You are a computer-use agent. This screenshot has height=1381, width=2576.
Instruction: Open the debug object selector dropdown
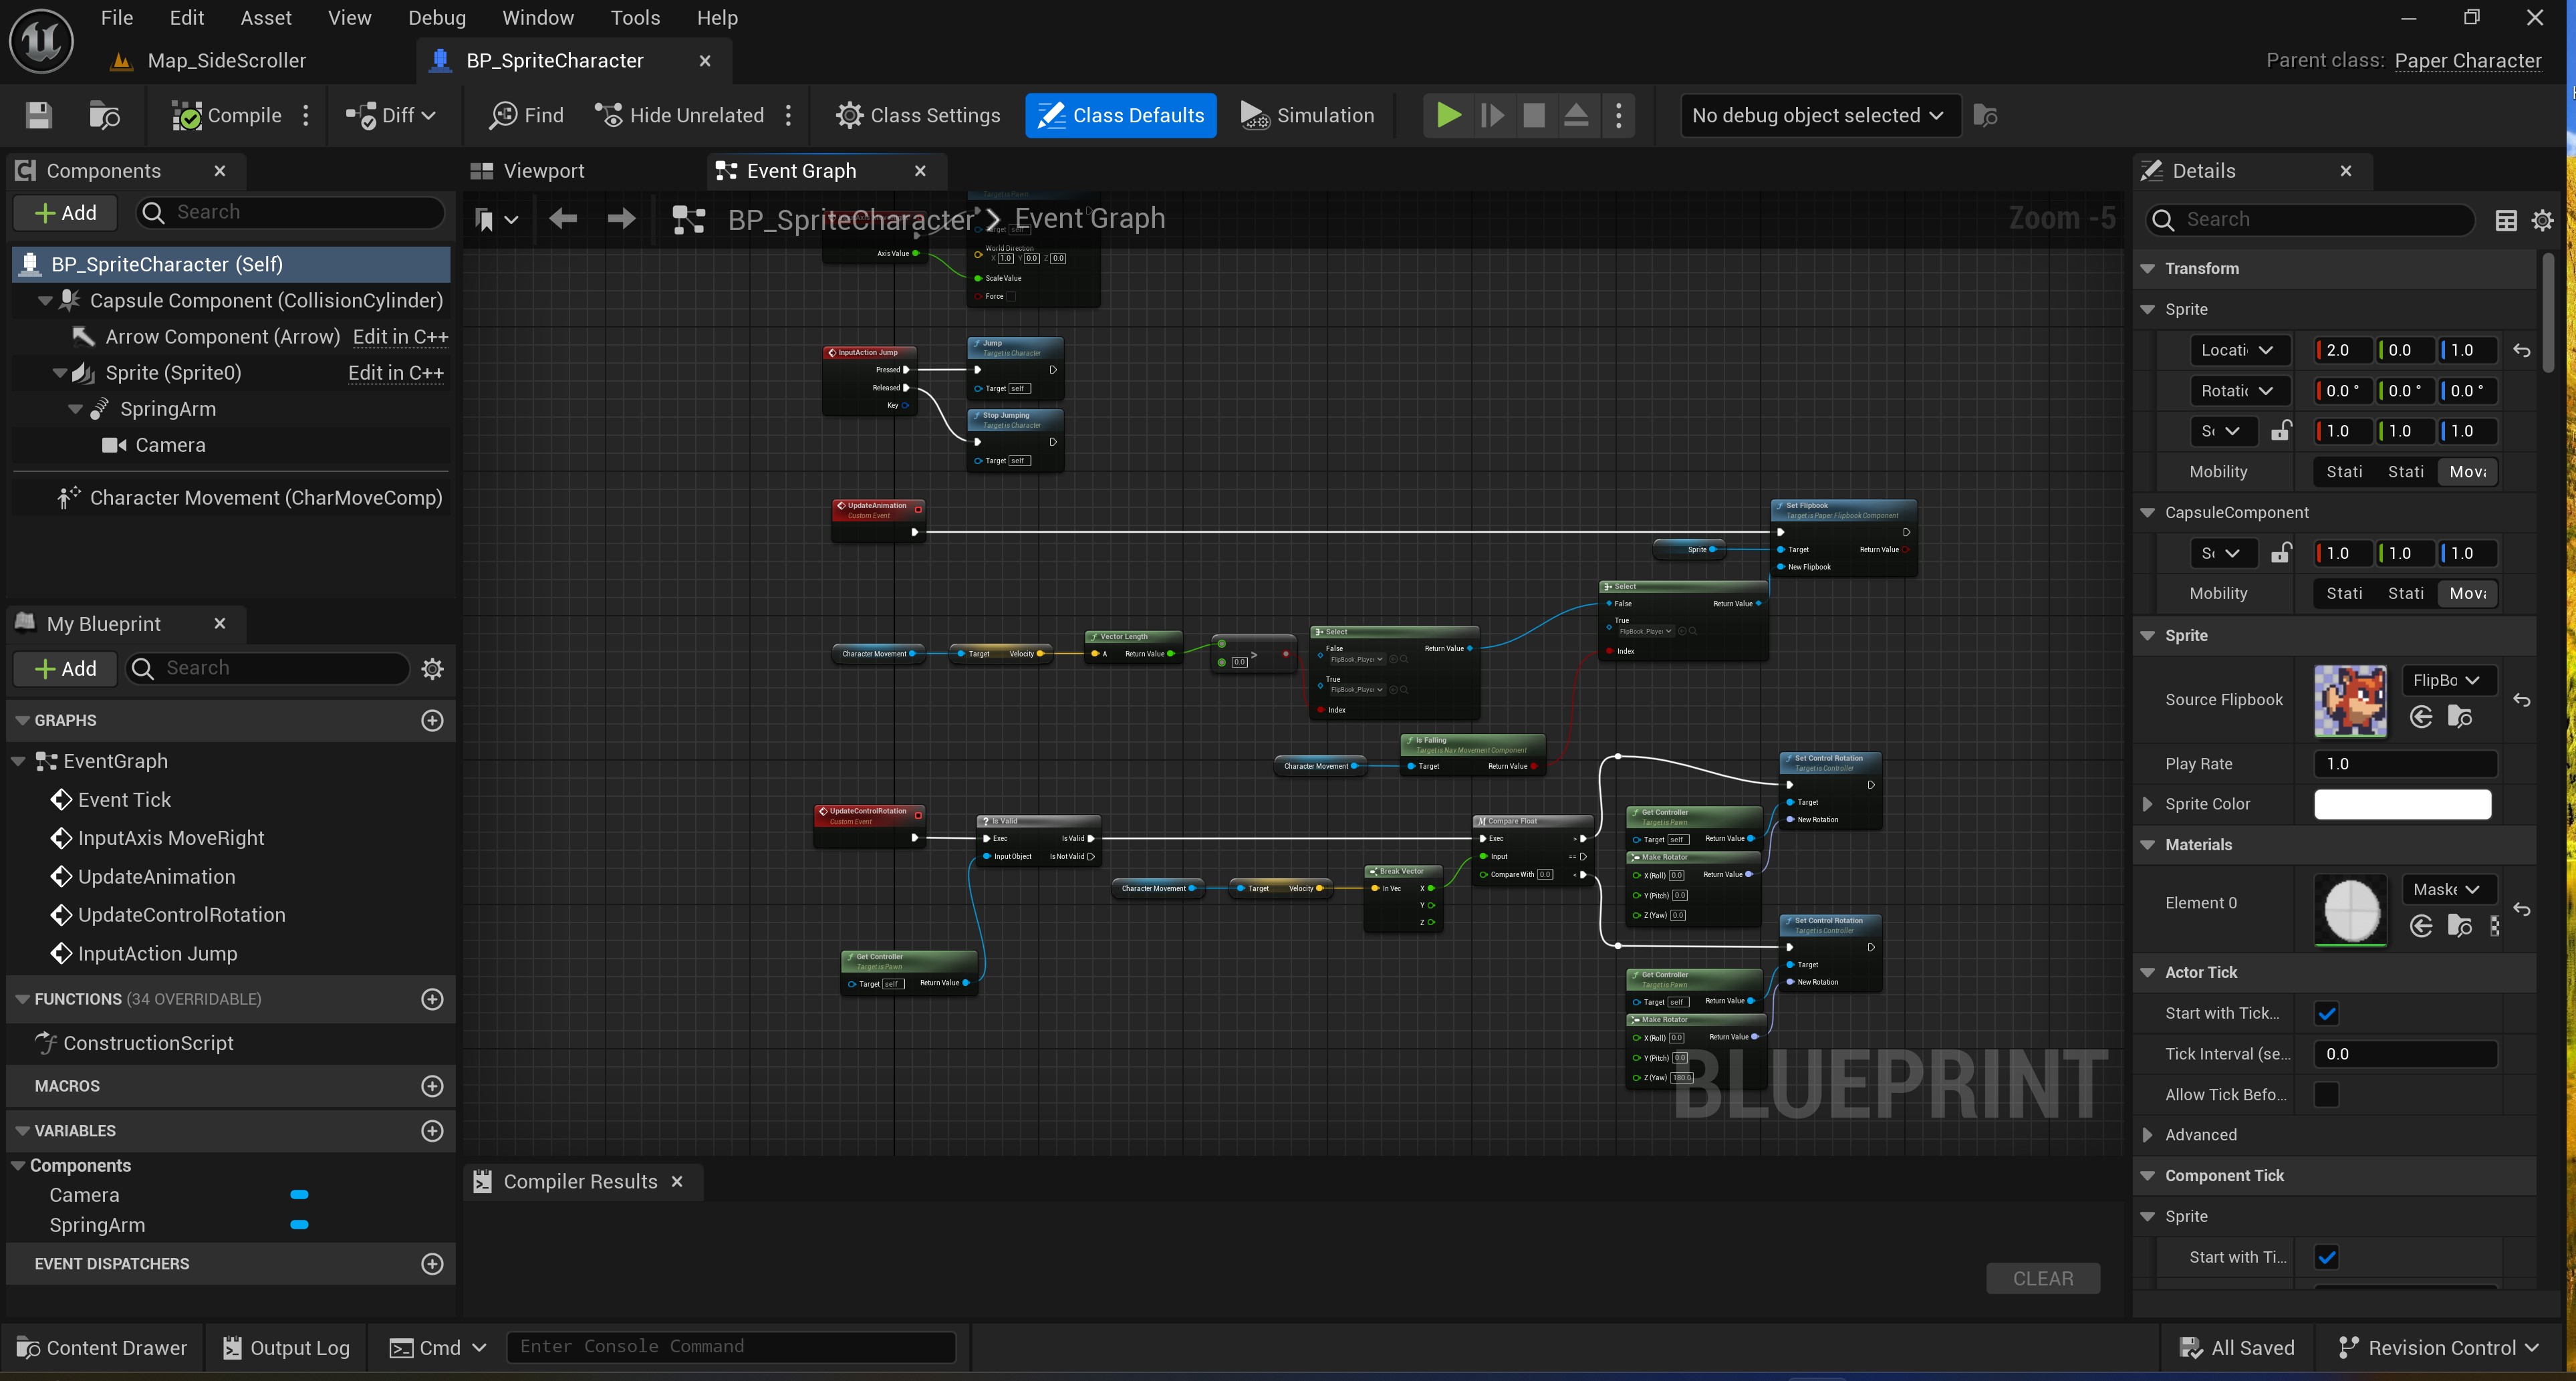click(x=1820, y=115)
